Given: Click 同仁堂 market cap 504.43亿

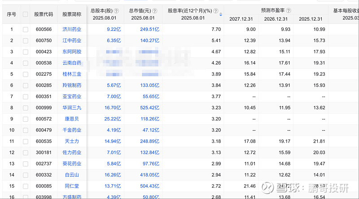Looking at the screenshot, I should point(150,186).
